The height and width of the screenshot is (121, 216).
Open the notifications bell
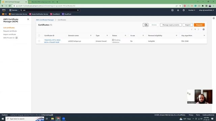coord(178,10)
